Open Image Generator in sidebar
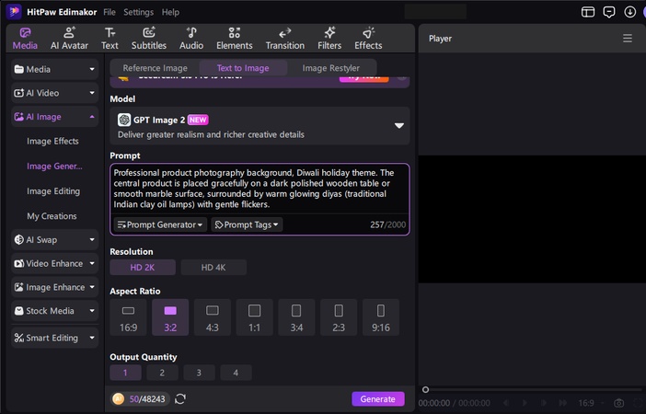646x414 pixels. [54, 167]
